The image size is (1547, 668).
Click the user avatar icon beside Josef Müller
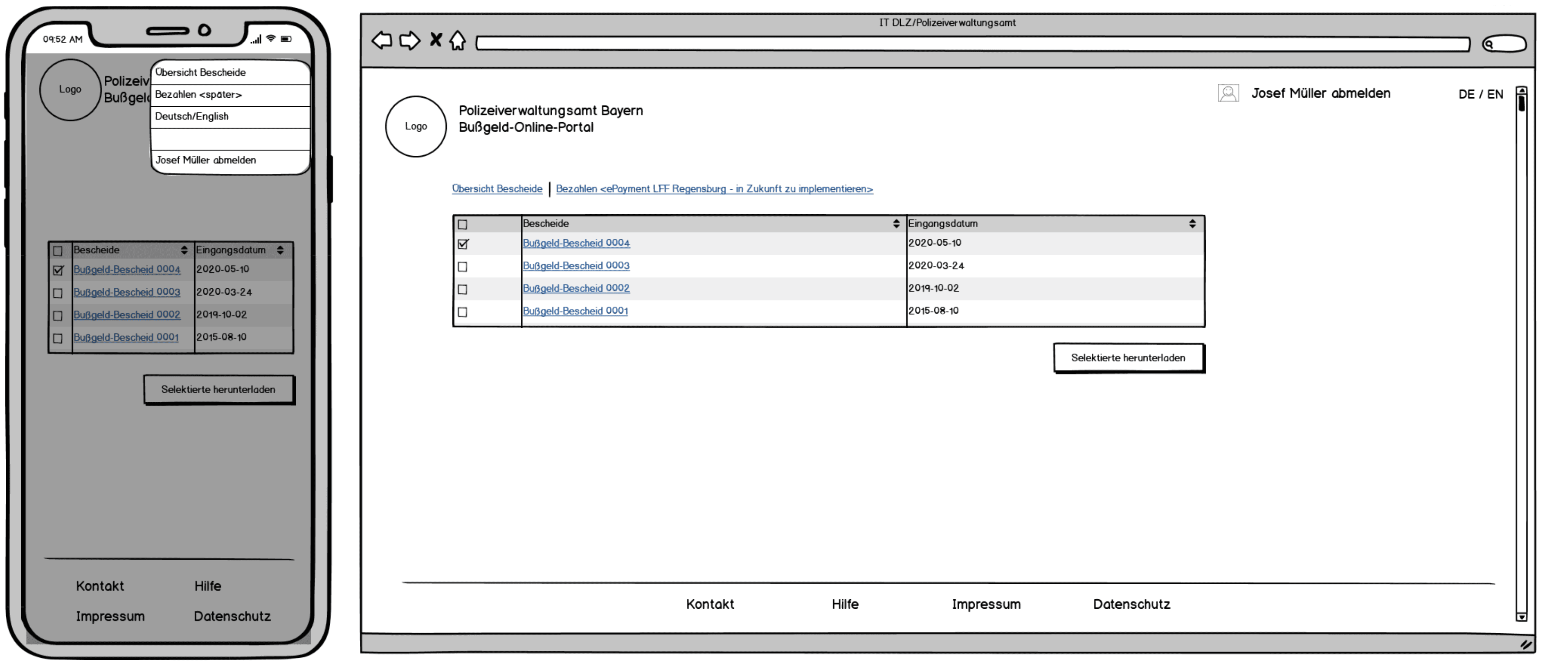tap(1228, 94)
